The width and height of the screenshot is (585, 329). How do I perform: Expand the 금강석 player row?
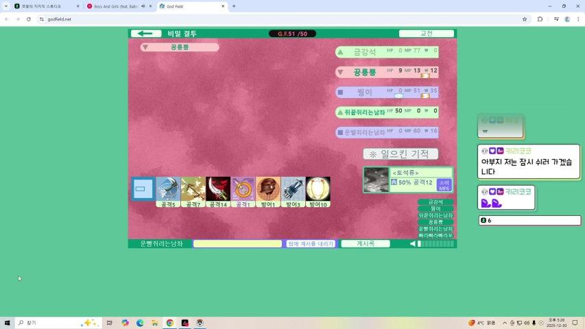(341, 52)
